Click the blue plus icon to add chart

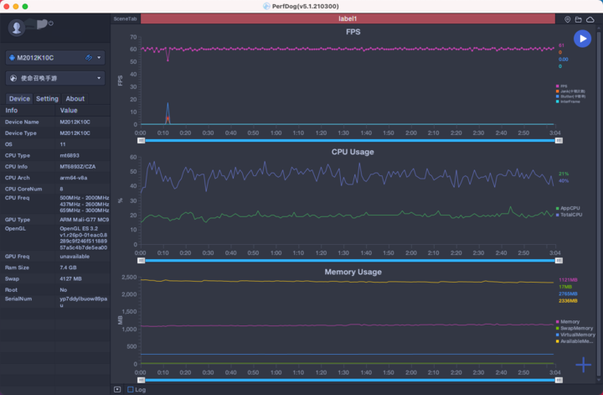click(584, 364)
